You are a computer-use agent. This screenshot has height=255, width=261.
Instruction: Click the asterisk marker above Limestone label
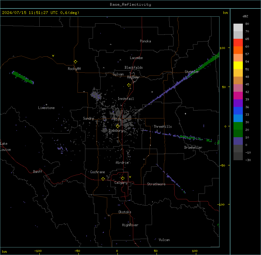pyautogui.click(x=46, y=105)
